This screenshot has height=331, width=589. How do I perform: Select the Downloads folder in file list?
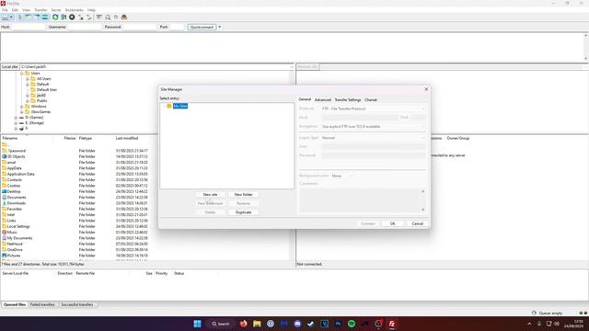click(x=17, y=203)
